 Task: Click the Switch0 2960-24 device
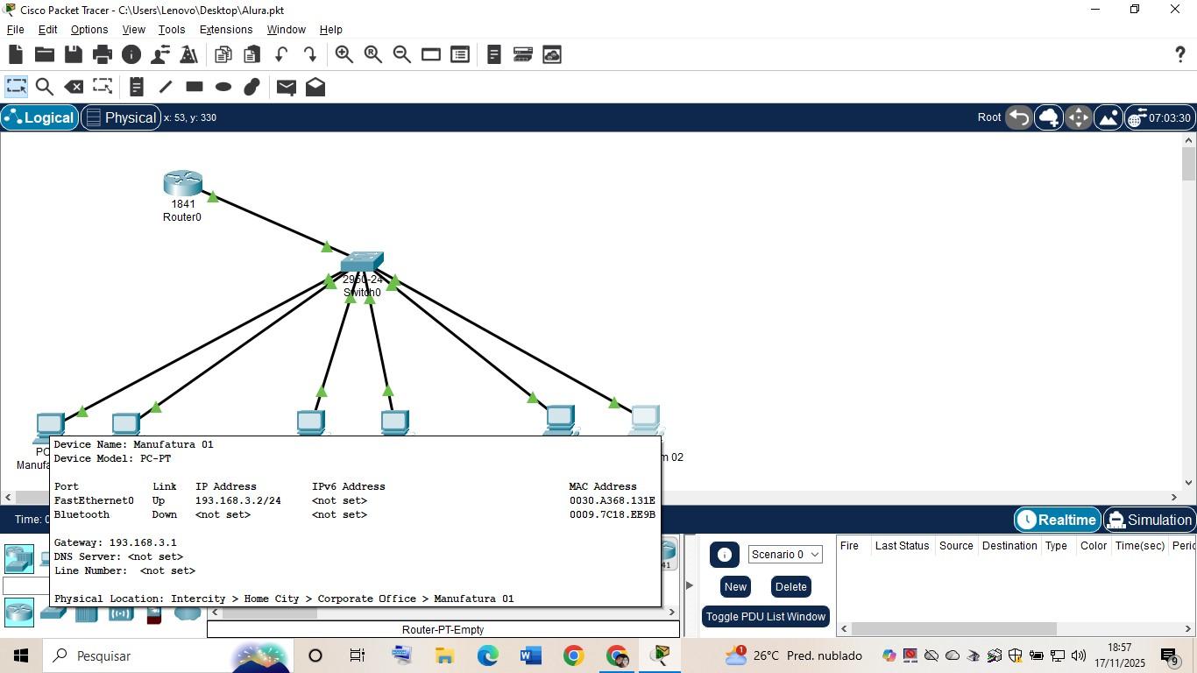click(362, 262)
